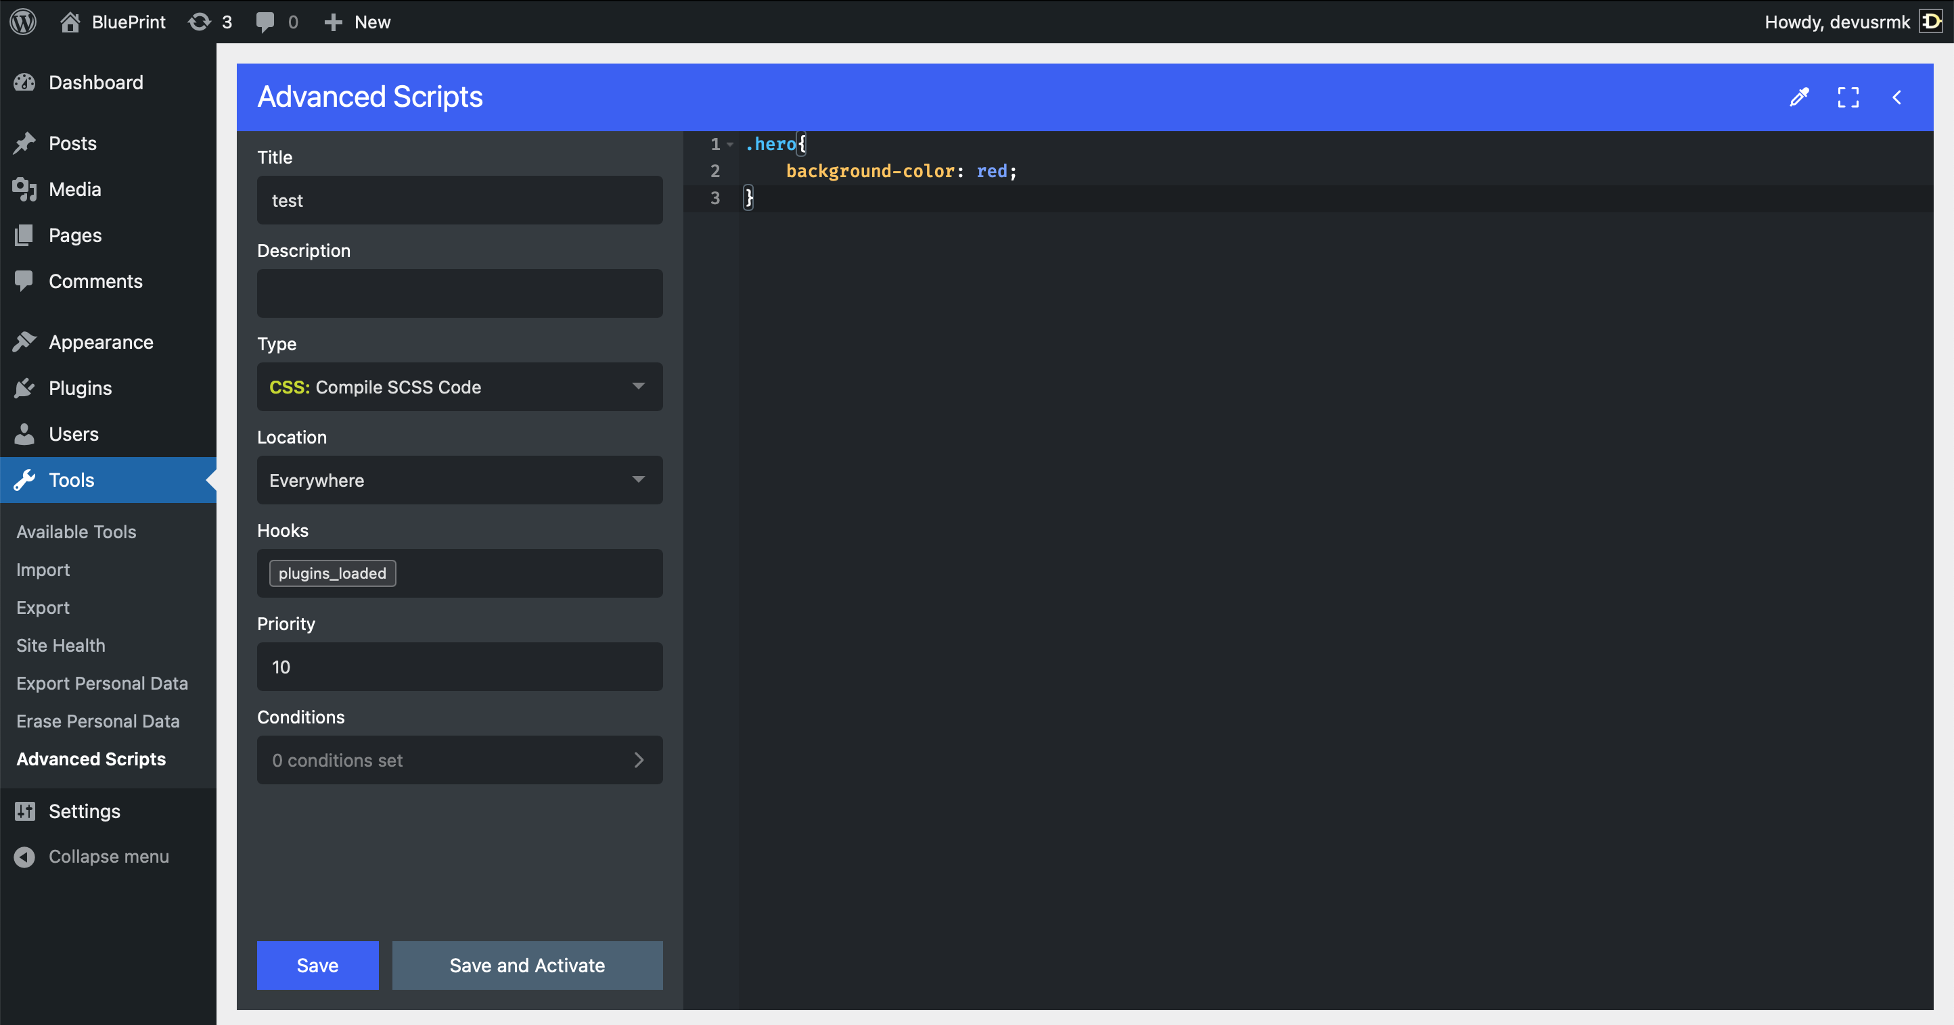The height and width of the screenshot is (1025, 1954).
Task: Open the comments bubble in admin bar
Action: coord(277,21)
